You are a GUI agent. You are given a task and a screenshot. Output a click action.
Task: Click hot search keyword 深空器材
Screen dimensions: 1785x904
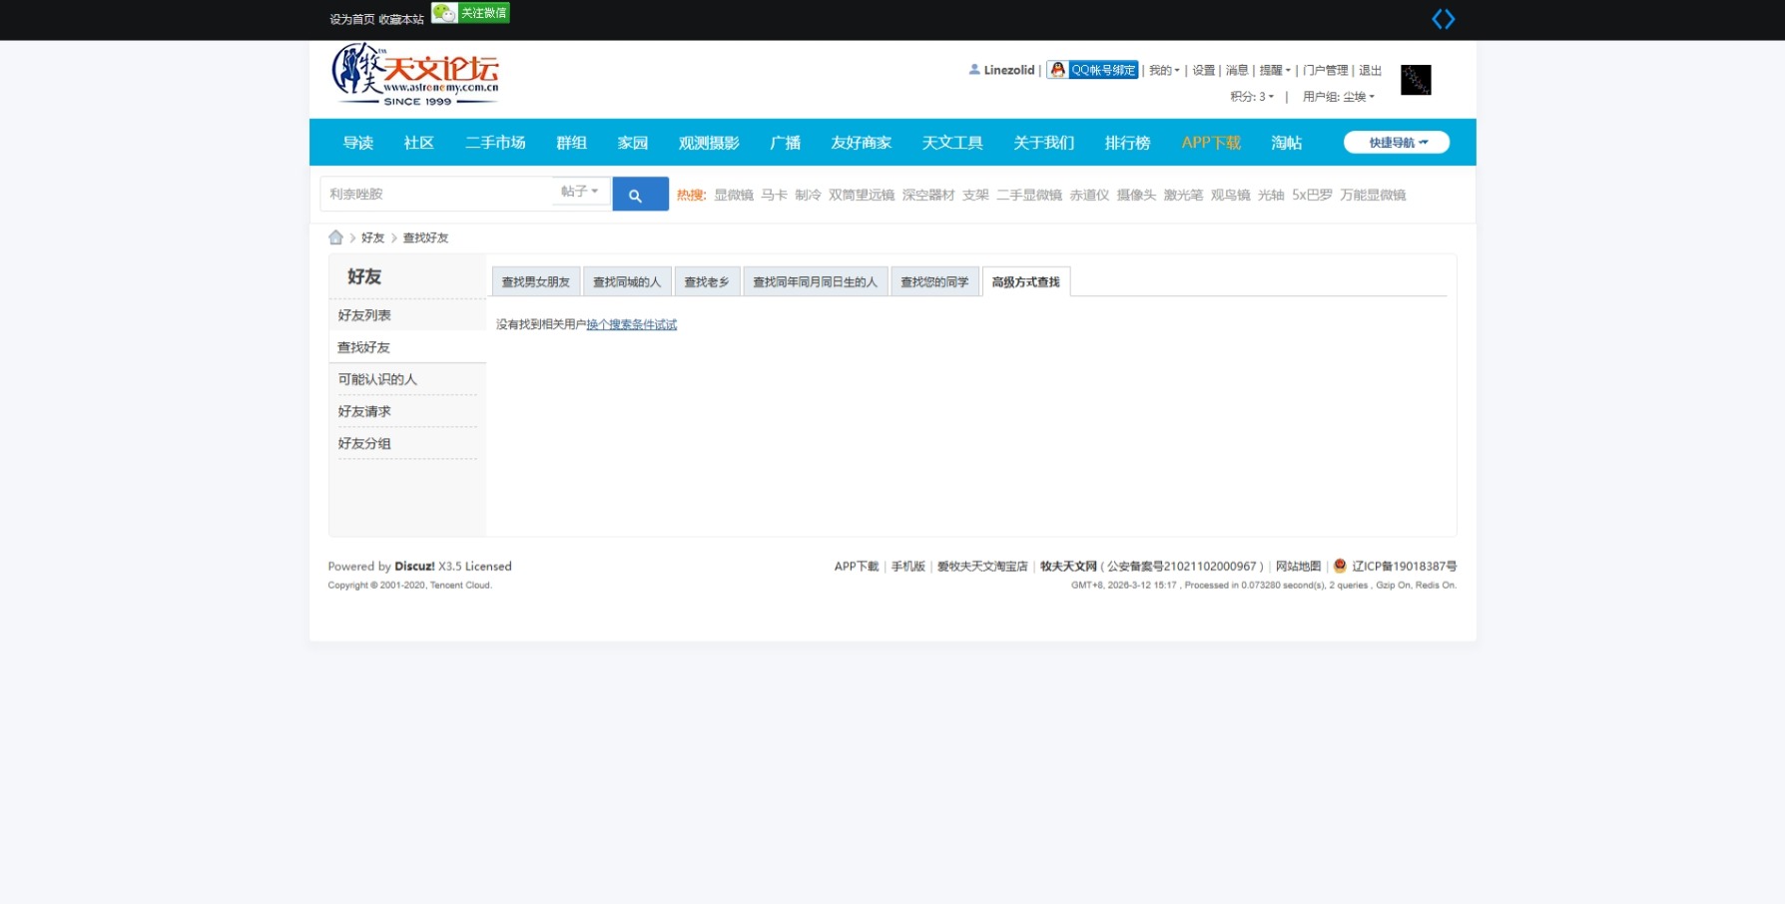click(926, 194)
